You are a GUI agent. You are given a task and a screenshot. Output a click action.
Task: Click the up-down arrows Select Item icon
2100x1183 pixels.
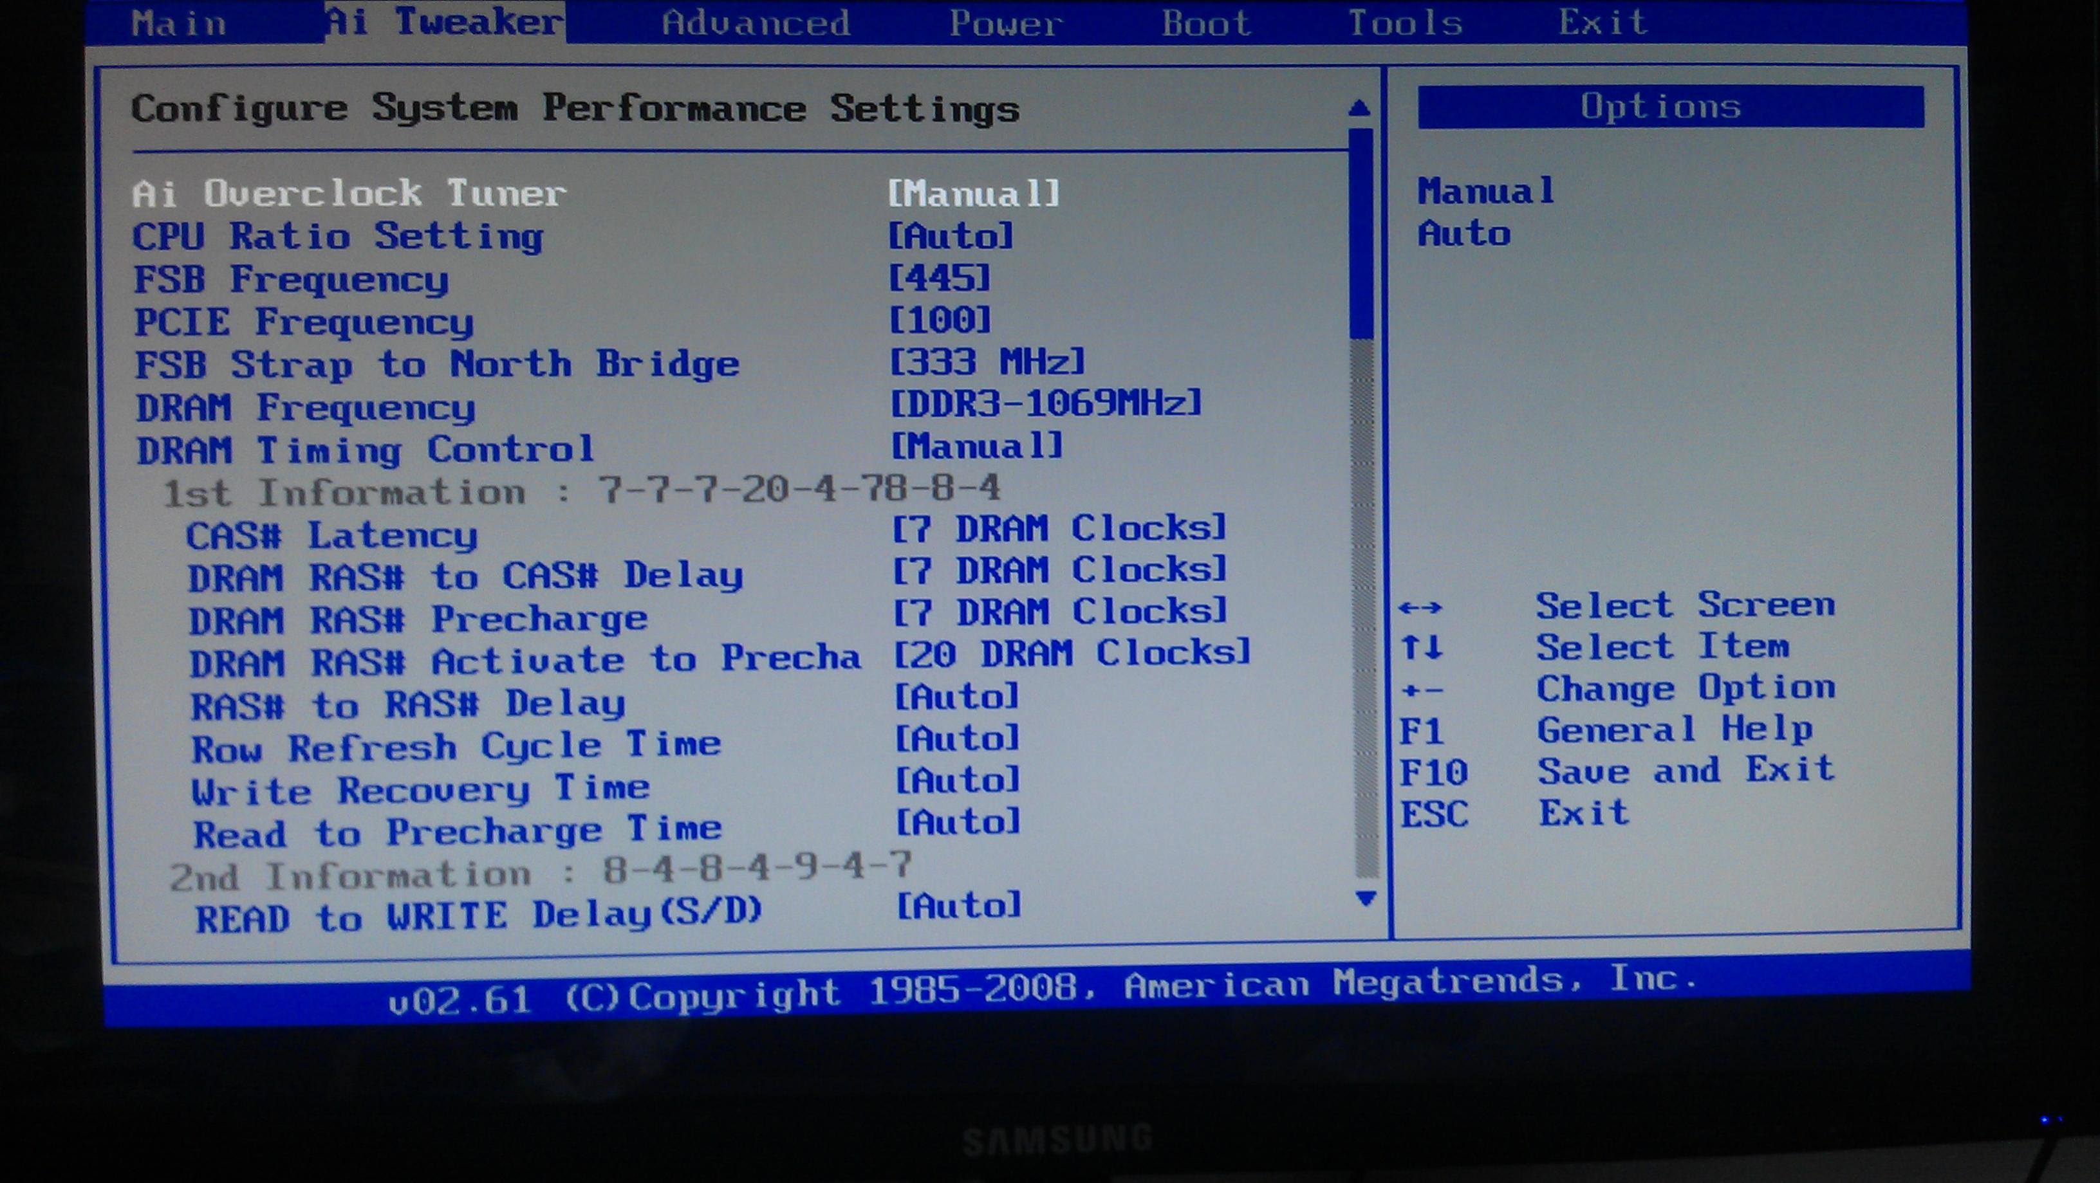(x=1422, y=648)
